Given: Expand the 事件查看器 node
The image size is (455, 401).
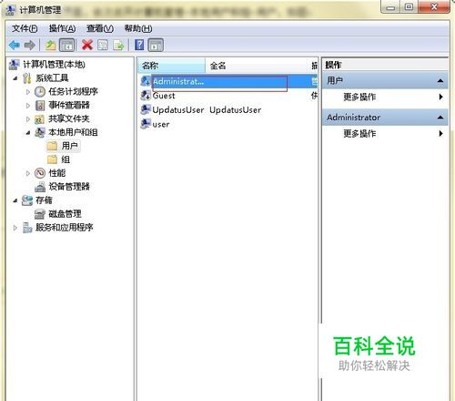Looking at the screenshot, I should pyautogui.click(x=28, y=106).
